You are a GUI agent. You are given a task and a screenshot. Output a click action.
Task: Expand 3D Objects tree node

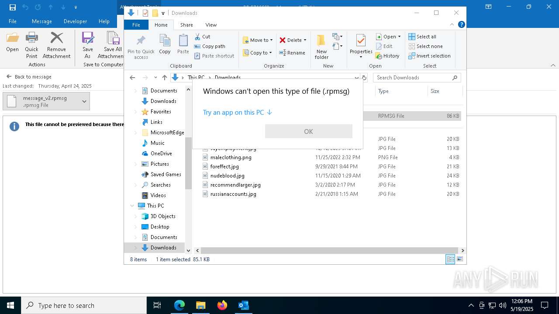pyautogui.click(x=135, y=216)
